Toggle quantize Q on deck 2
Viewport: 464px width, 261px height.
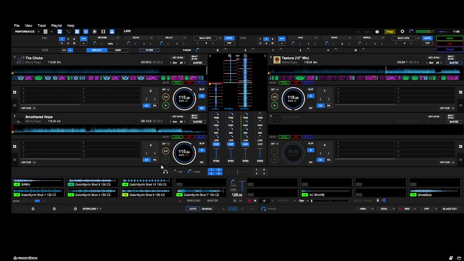coord(311,96)
